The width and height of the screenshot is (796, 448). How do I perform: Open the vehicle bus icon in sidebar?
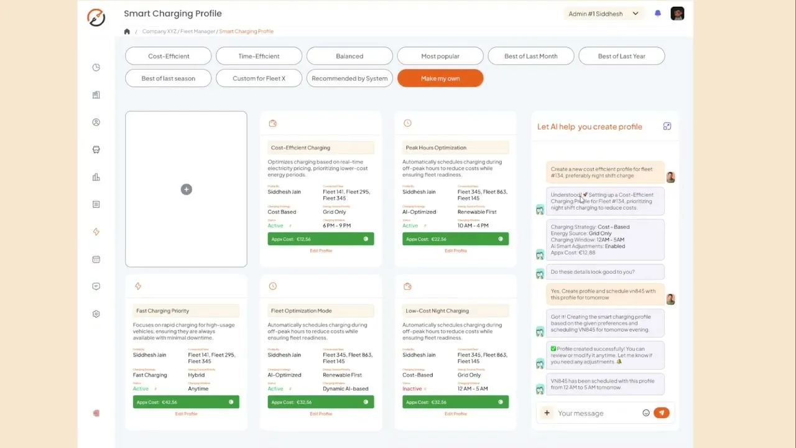coord(96,149)
